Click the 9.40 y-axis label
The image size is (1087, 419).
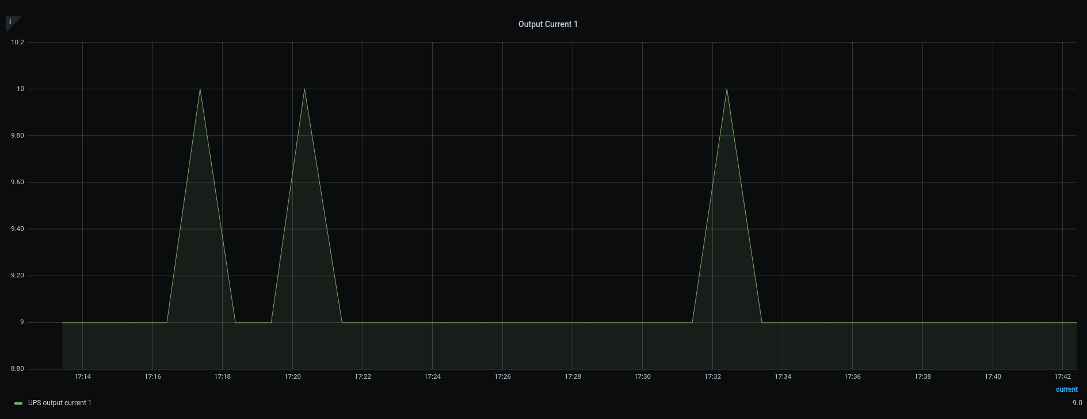18,229
